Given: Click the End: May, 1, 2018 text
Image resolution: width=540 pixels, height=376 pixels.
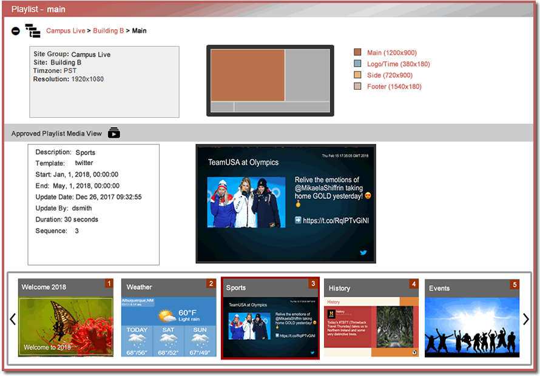Looking at the screenshot, I should pyautogui.click(x=78, y=186).
